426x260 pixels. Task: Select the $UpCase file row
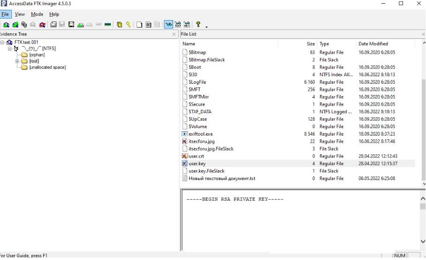(298, 119)
